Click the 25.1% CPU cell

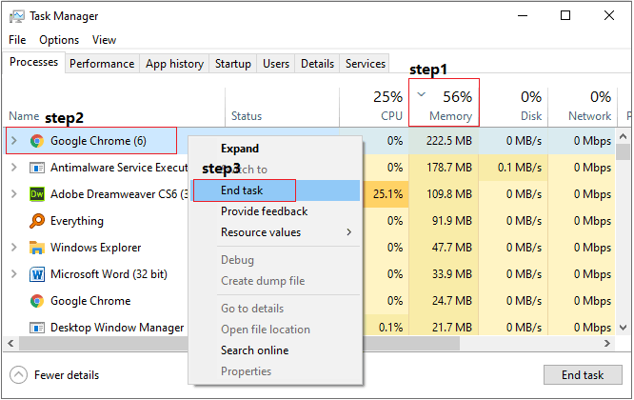[387, 194]
